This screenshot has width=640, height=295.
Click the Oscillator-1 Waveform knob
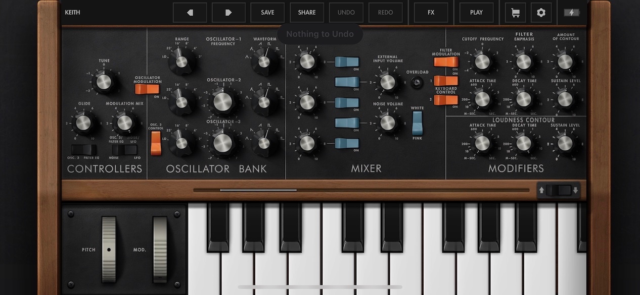coord(264,62)
